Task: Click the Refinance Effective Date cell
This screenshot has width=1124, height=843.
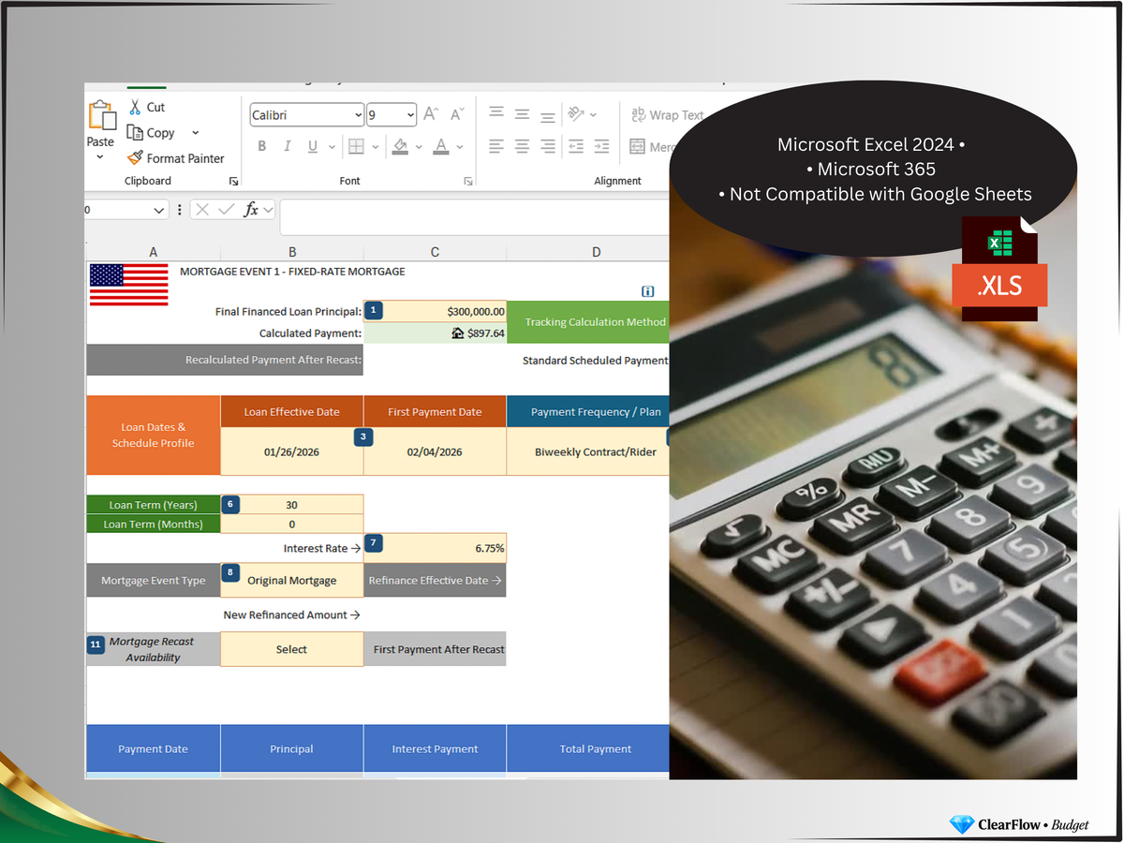Action: point(435,581)
